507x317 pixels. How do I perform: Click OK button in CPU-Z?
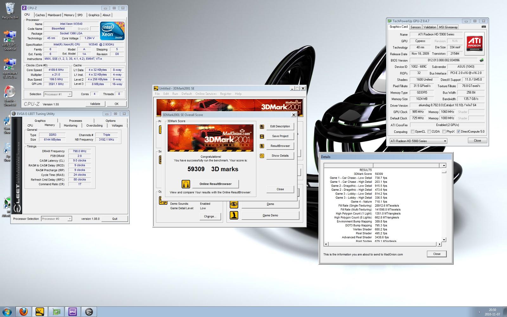tap(117, 104)
